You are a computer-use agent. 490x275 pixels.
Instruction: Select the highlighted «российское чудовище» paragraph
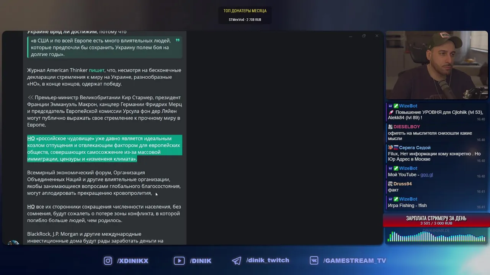105,149
